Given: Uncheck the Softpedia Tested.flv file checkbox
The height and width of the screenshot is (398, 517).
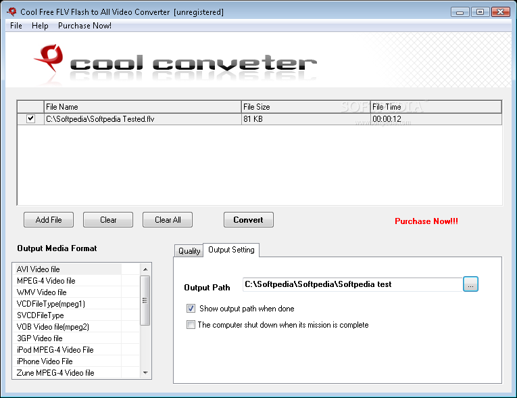Looking at the screenshot, I should tap(30, 118).
